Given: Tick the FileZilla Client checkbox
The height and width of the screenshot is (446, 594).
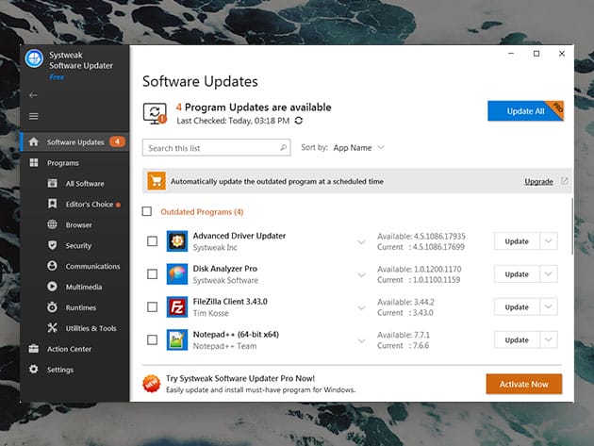Looking at the screenshot, I should [153, 307].
